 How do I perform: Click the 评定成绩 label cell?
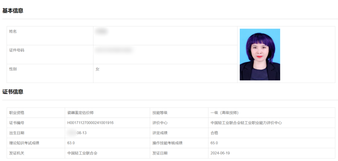pyautogui.click(x=179, y=133)
